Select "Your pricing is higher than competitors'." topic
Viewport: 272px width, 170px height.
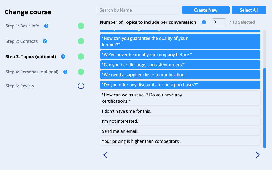180,141
